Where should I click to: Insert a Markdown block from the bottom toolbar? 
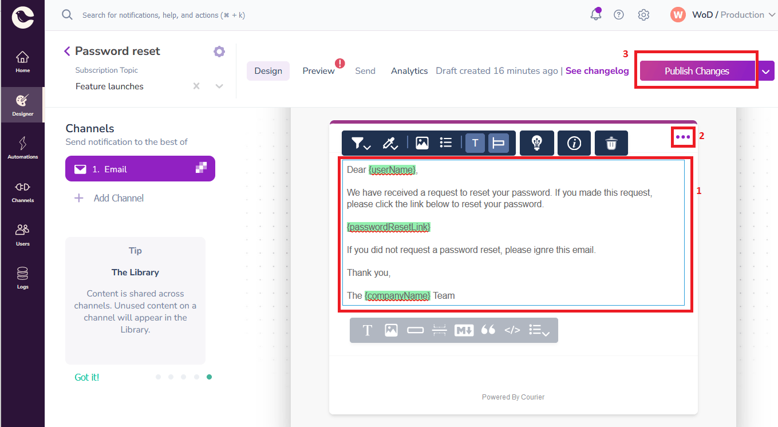464,330
